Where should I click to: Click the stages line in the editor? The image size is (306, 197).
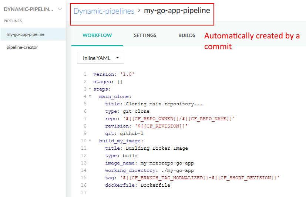[x=108, y=82]
